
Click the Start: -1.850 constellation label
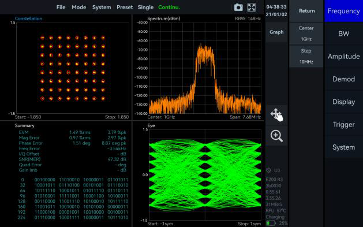click(x=28, y=117)
